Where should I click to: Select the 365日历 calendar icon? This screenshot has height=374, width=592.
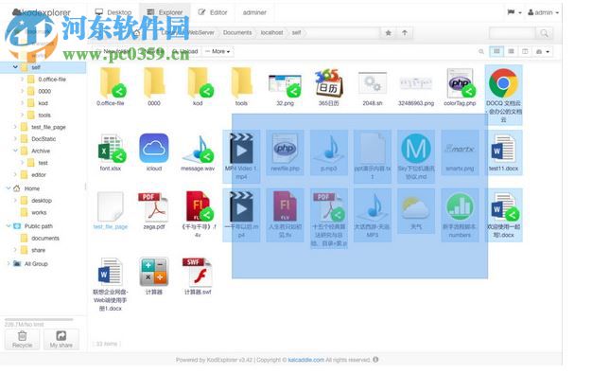tap(328, 83)
